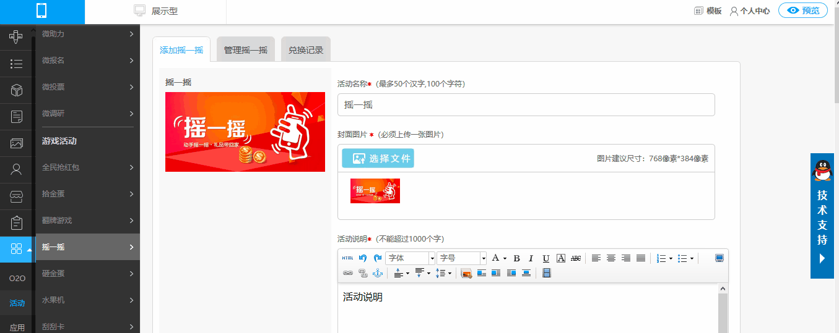Toggle HTML source view in editor
Screen dimensions: 839x333
coord(347,258)
